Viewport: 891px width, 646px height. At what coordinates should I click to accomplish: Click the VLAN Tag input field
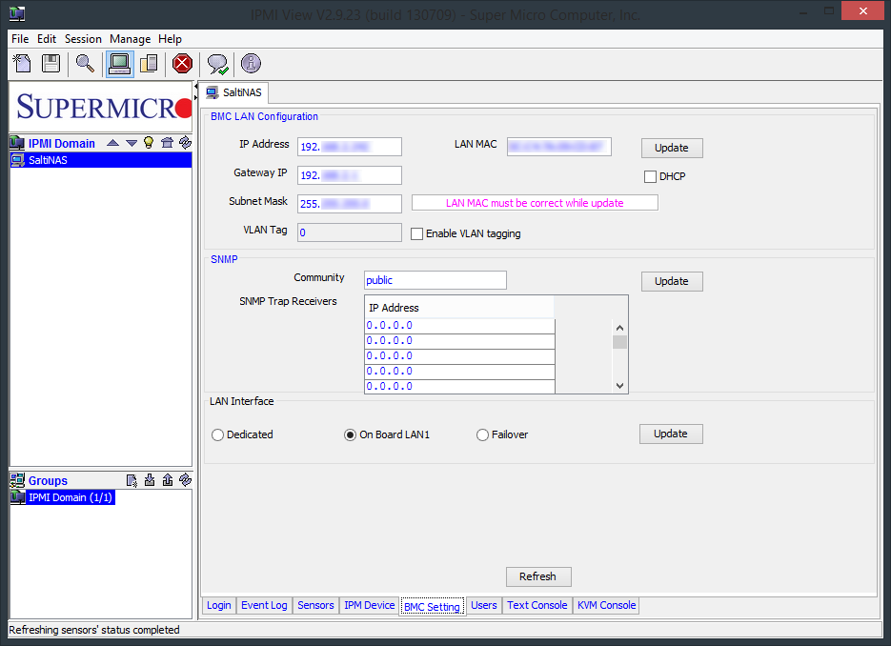(350, 232)
